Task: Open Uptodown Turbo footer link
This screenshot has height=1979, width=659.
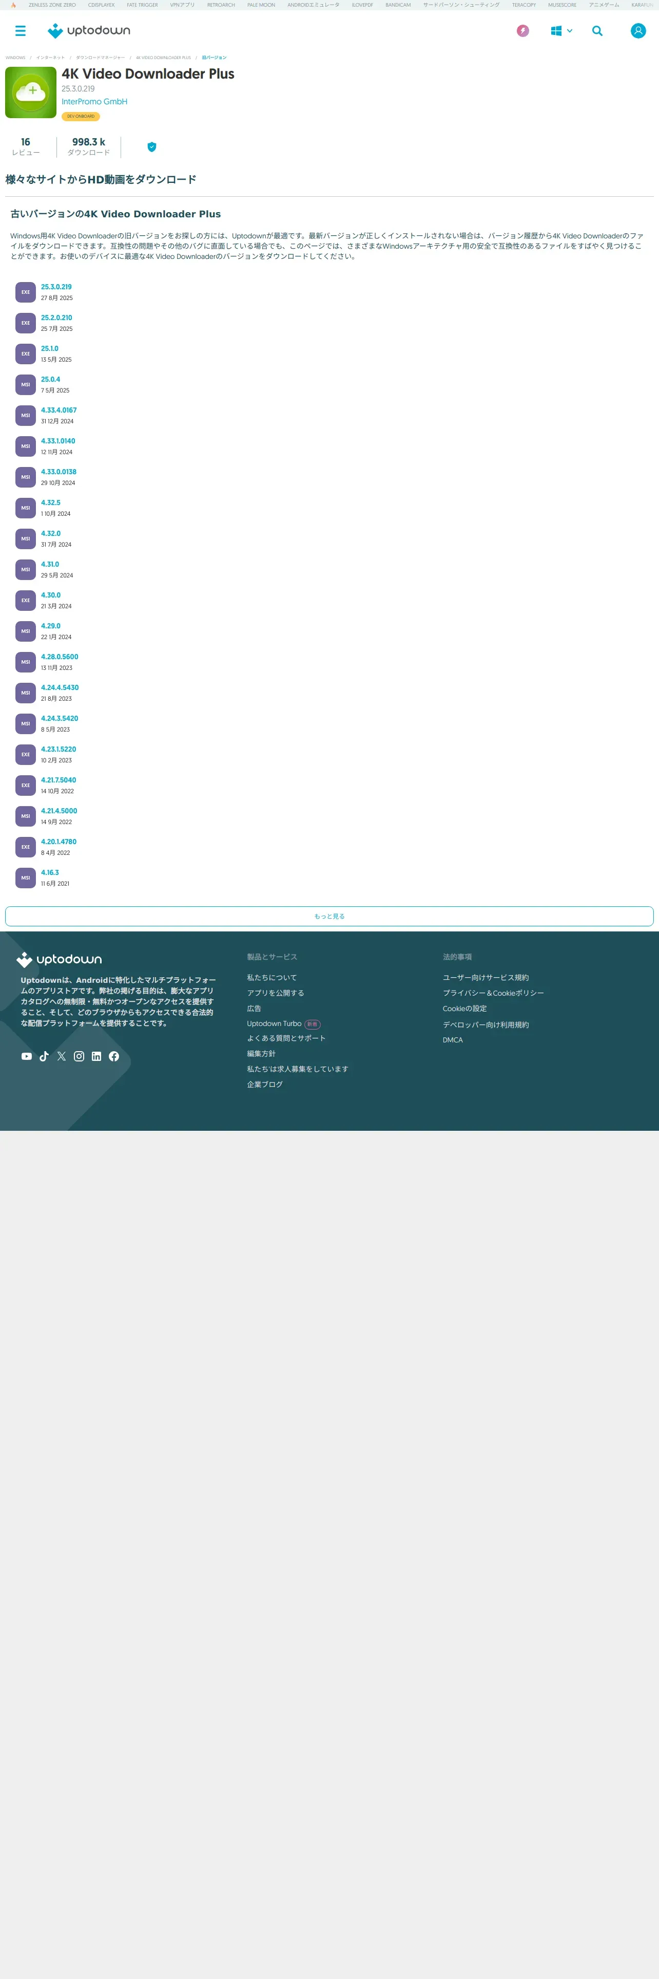Action: 274,1023
